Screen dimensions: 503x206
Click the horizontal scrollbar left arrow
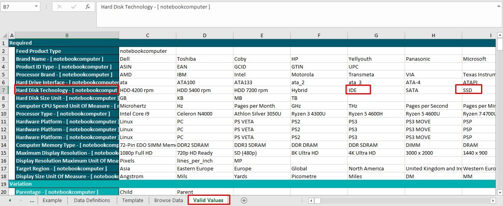click(311, 201)
